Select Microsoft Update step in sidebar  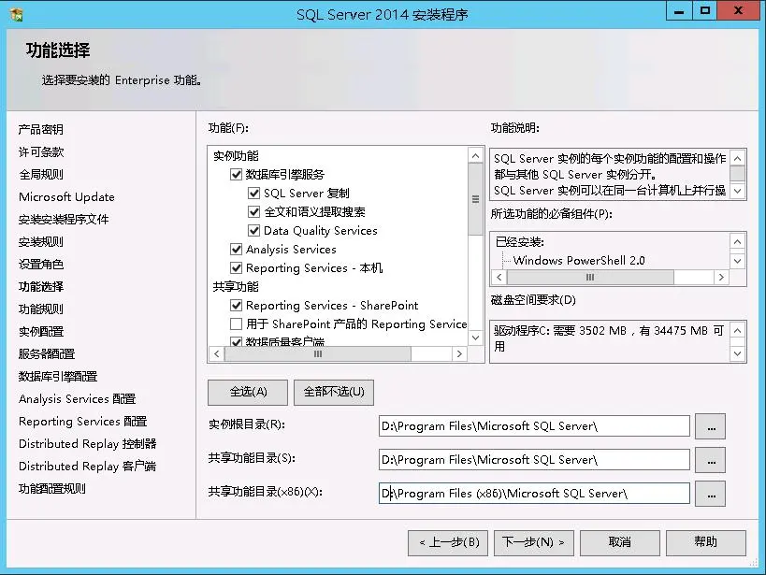click(x=66, y=197)
